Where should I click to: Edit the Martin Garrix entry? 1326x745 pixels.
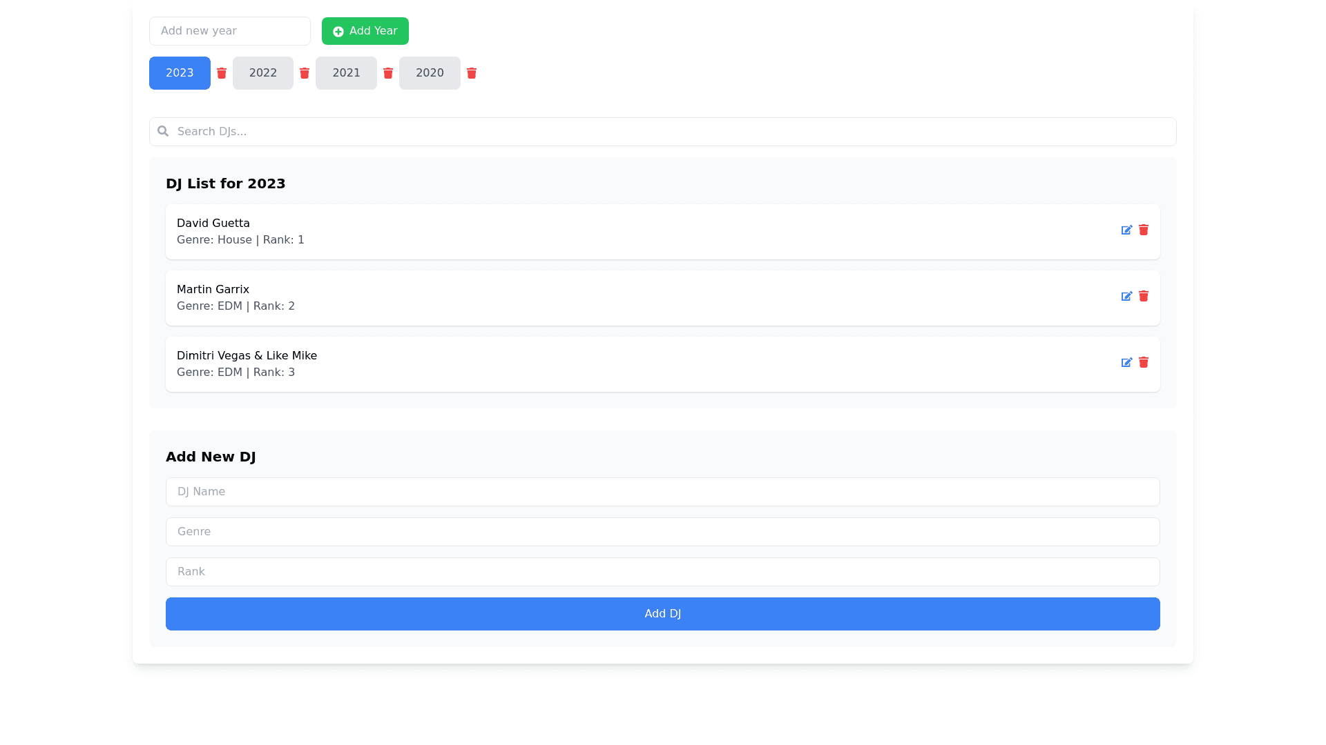click(x=1126, y=296)
